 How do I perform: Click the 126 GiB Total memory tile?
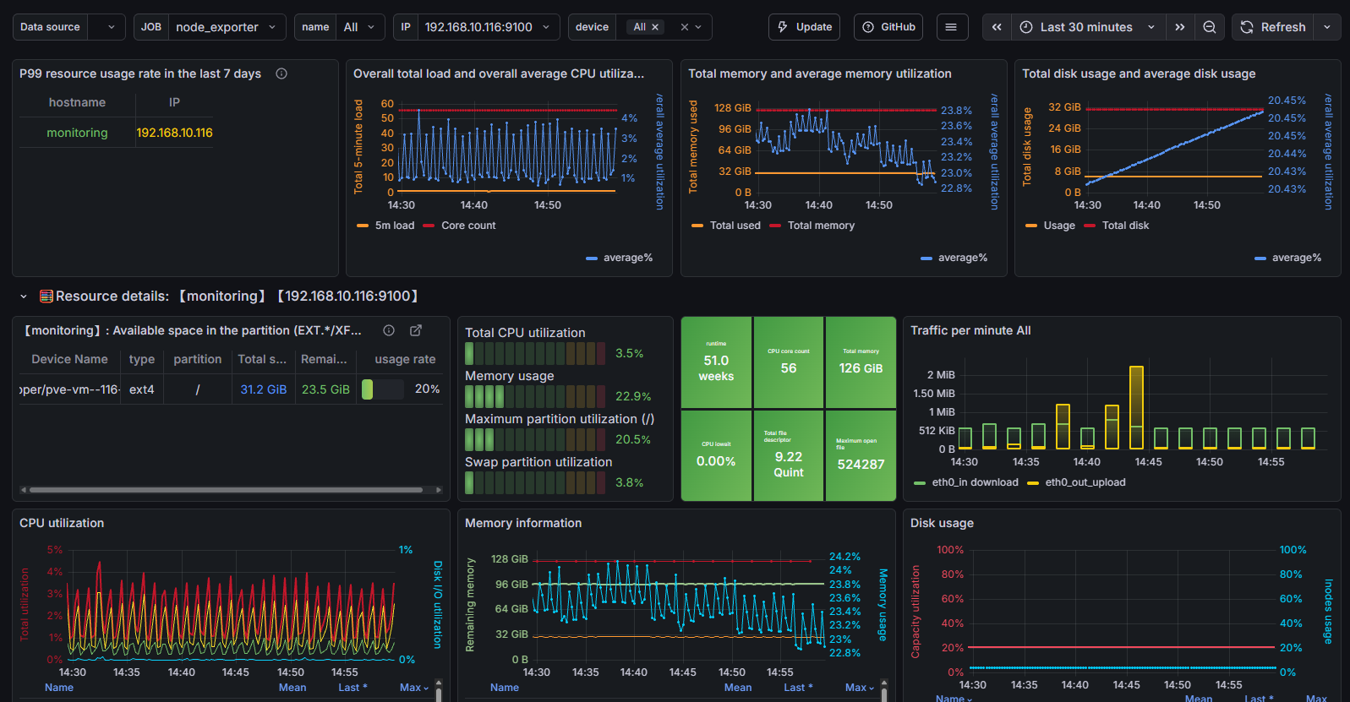(861, 362)
